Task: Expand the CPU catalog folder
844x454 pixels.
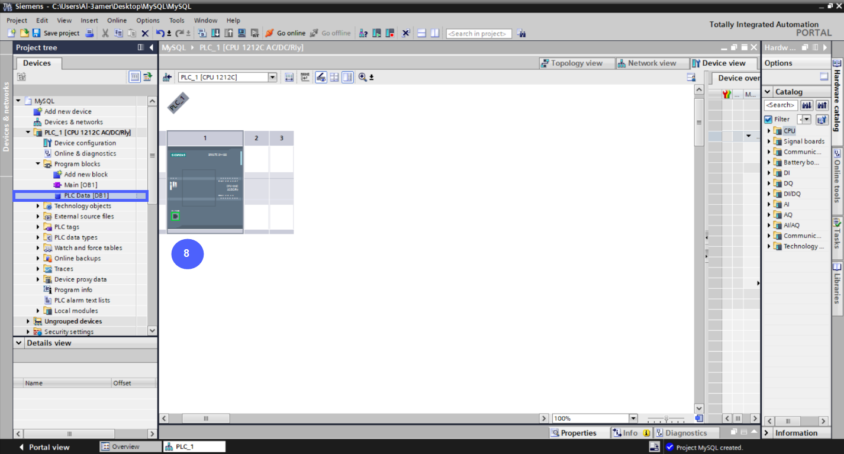Action: [769, 131]
